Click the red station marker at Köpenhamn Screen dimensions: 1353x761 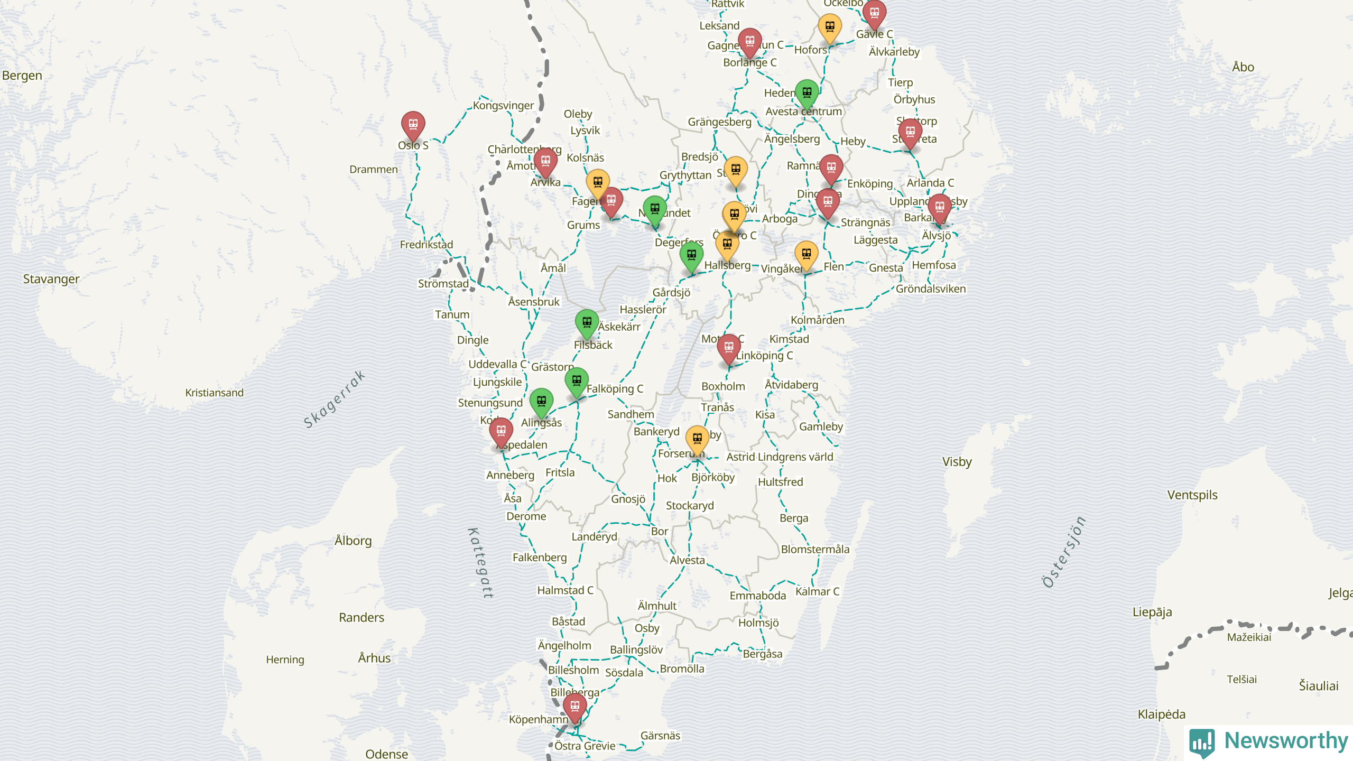click(x=574, y=706)
